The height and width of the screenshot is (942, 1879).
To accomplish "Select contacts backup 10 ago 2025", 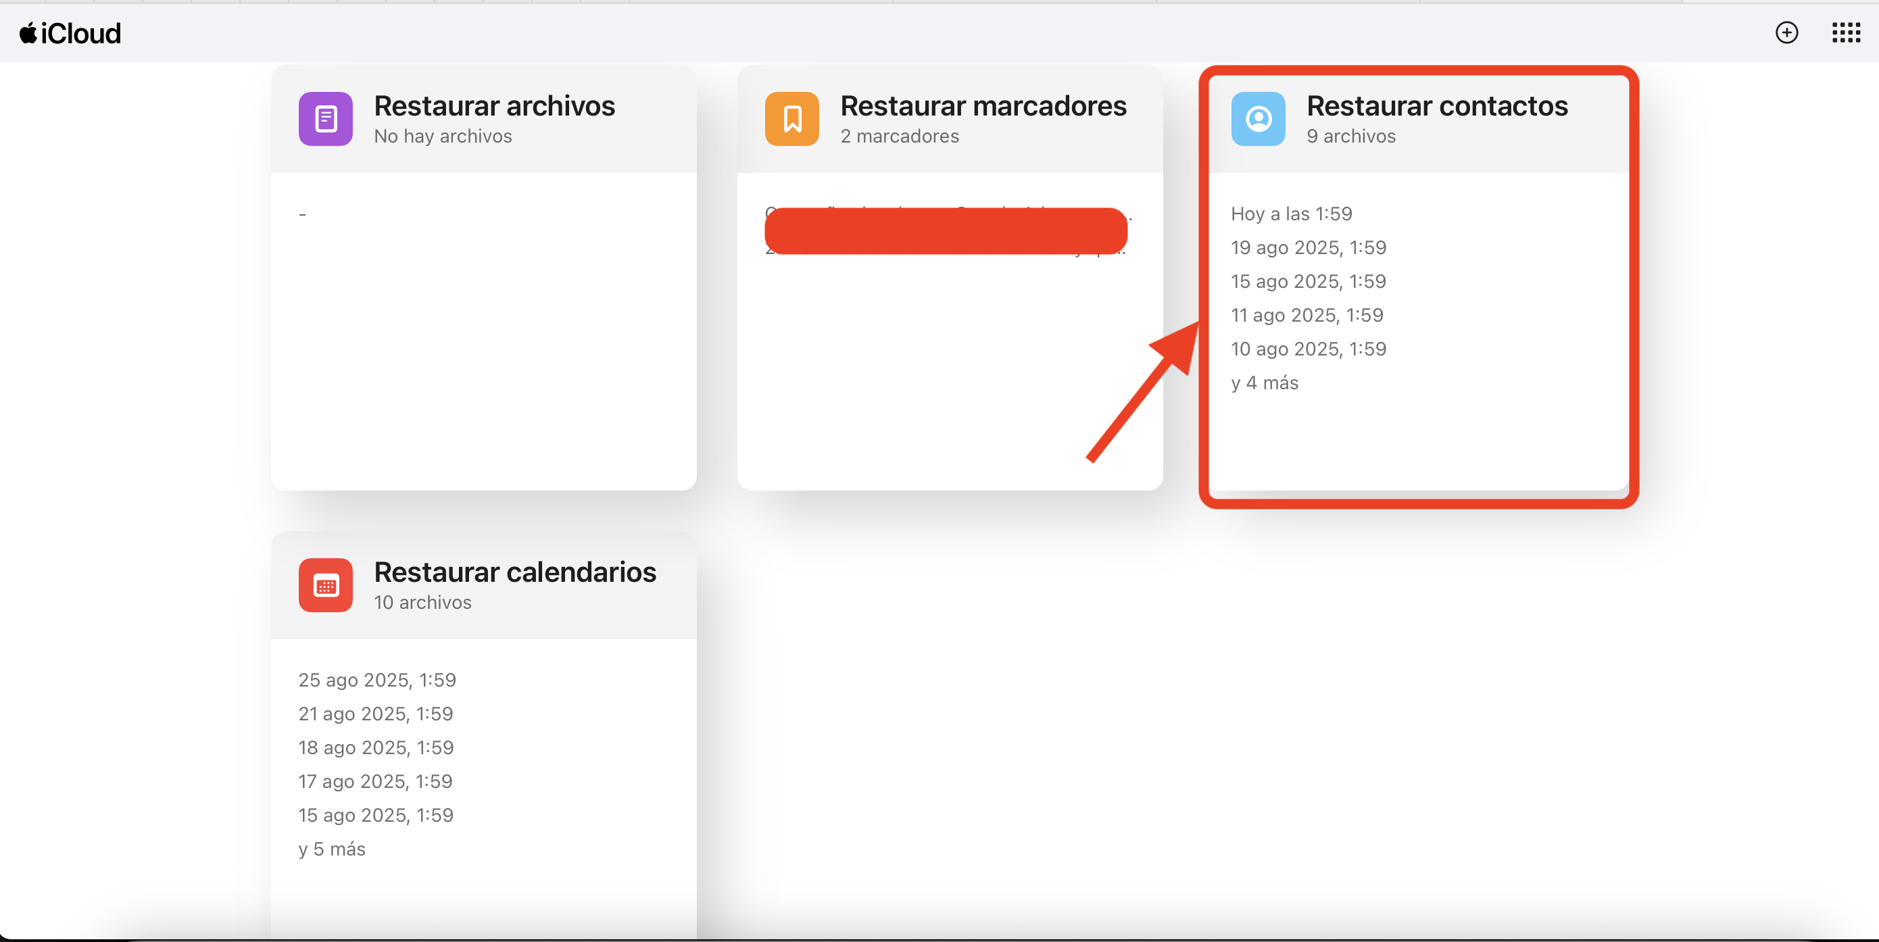I will point(1308,349).
